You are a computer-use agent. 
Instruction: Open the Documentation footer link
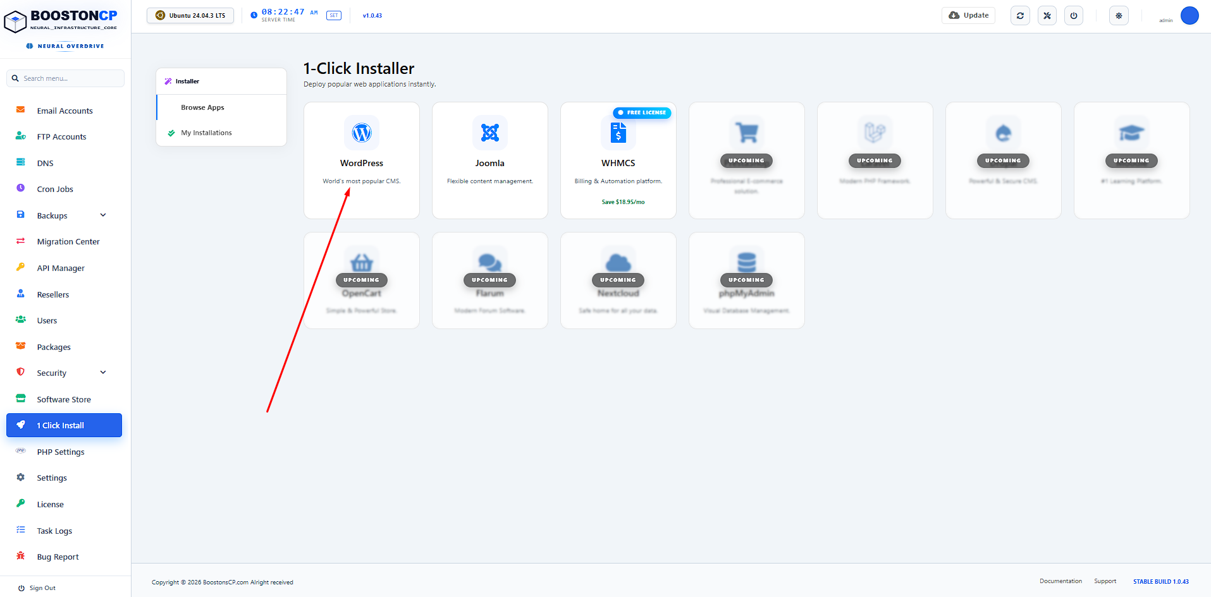[x=1060, y=581]
